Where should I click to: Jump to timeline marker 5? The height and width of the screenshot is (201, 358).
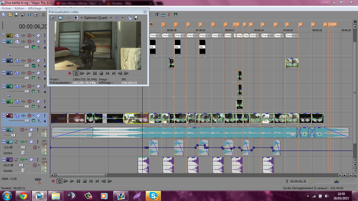213,24
